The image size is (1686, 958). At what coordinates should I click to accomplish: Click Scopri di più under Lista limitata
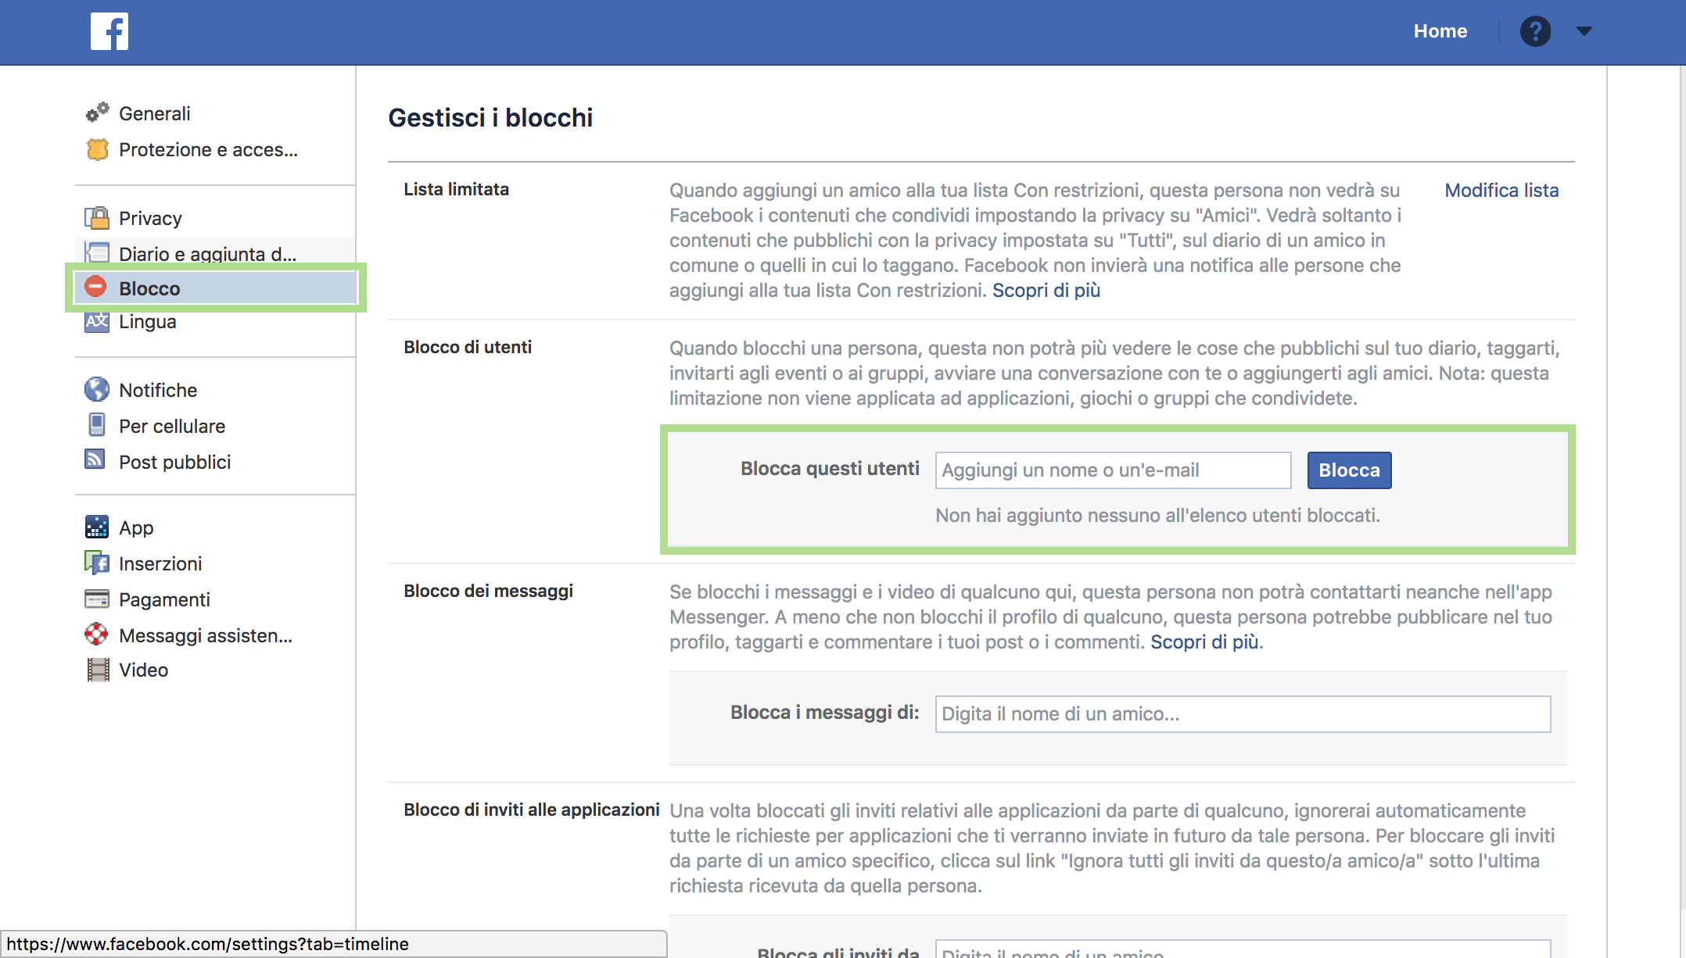click(1046, 290)
